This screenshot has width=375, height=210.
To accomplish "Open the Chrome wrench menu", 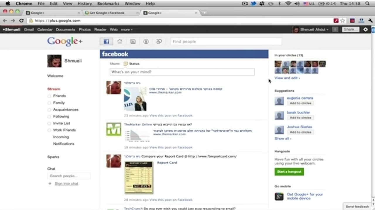I will click(370, 21).
